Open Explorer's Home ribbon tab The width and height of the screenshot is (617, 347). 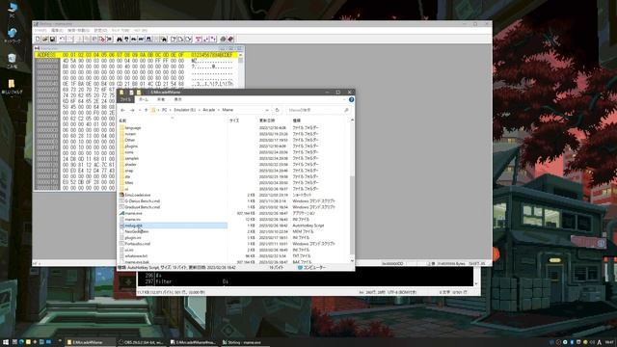click(144, 100)
